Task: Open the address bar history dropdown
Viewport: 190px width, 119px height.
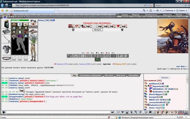Action: point(145,5)
